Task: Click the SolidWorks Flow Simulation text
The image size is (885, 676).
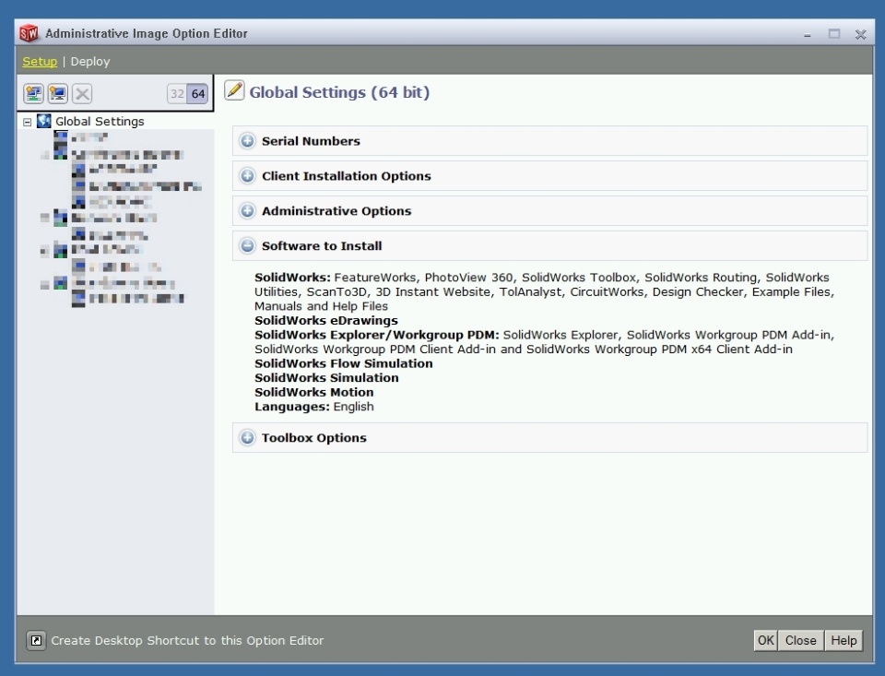Action: click(344, 363)
